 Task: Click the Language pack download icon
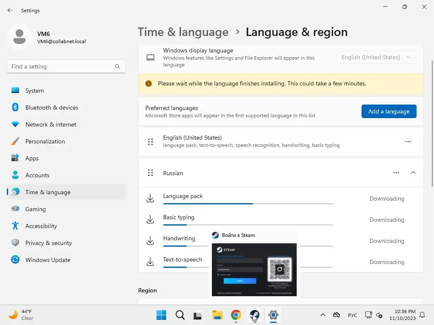[x=150, y=198]
